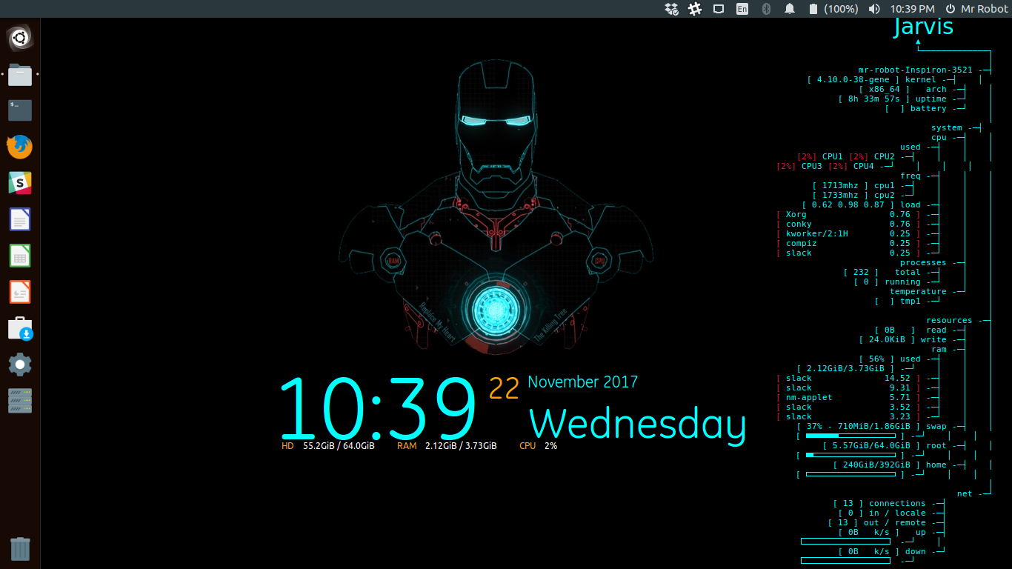Click the CPU 2% readout under clock
The height and width of the screenshot is (569, 1012).
(x=539, y=446)
